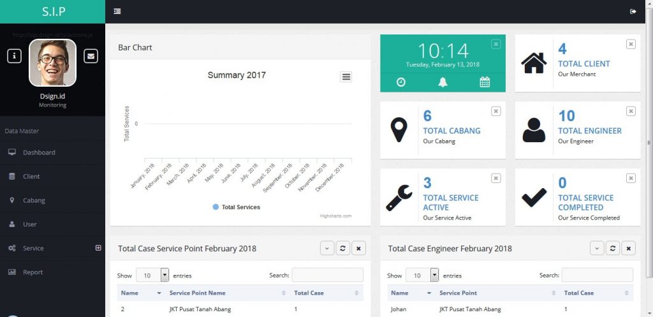653x317 pixels.
Task: Click the info icon beside profile photo
Action: pos(15,56)
